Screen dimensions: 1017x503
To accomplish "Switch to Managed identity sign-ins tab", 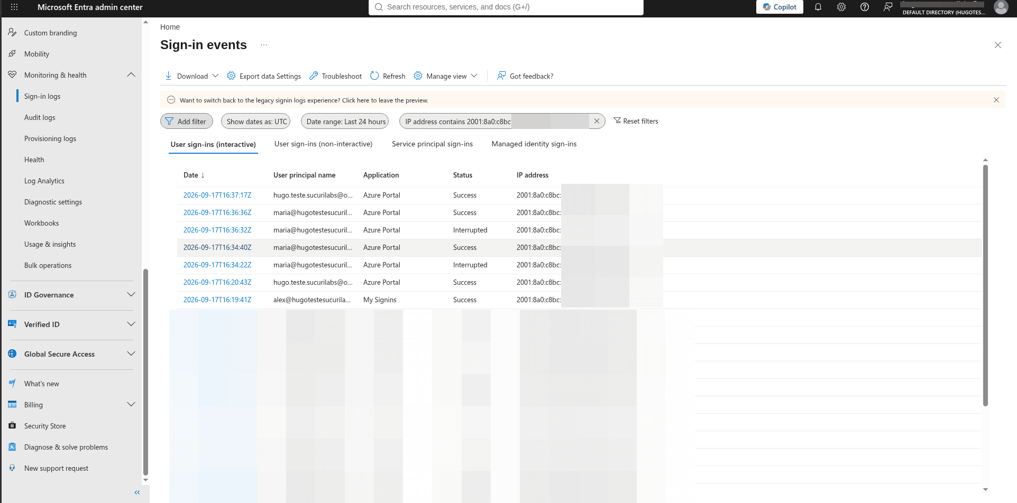I will pos(534,144).
